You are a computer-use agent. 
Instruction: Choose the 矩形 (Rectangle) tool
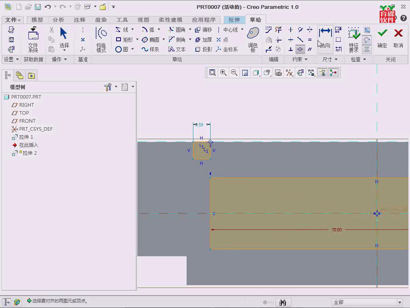[125, 40]
